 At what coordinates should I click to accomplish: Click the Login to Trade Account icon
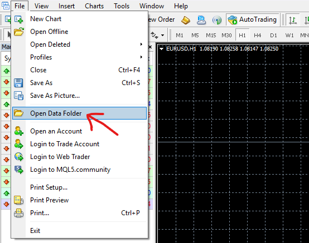19,144
